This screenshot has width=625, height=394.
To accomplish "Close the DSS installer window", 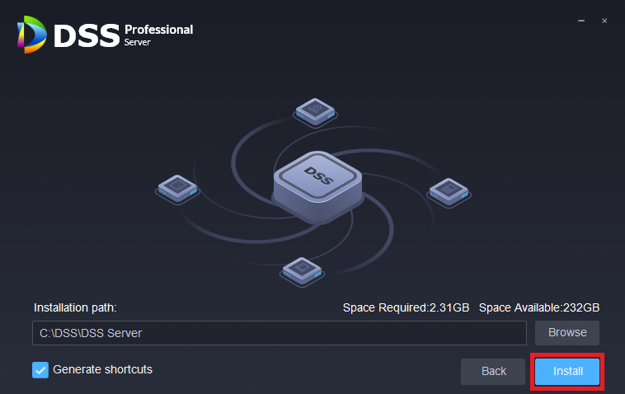I will 604,21.
